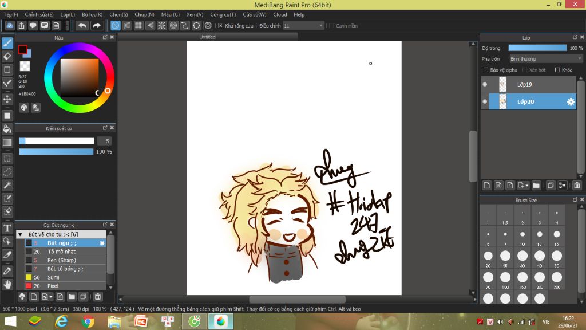Image resolution: width=586 pixels, height=330 pixels.
Task: Delete layer with trash icon in layer panel
Action: [x=577, y=185]
